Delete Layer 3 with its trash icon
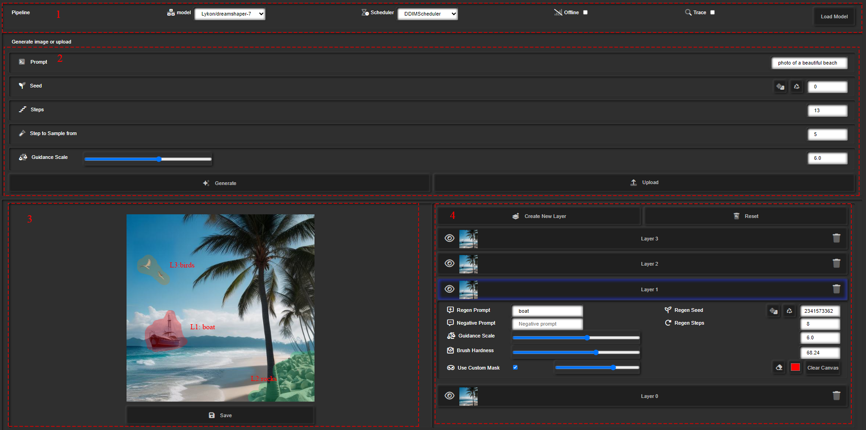This screenshot has height=430, width=866. [x=836, y=238]
